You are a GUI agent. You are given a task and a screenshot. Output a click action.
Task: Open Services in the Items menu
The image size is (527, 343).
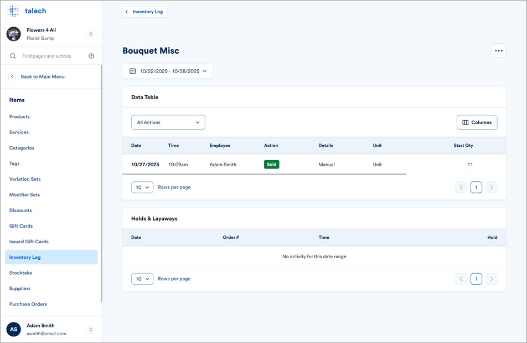(x=19, y=132)
